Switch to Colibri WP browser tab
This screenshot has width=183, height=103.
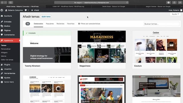click(x=68, y=7)
